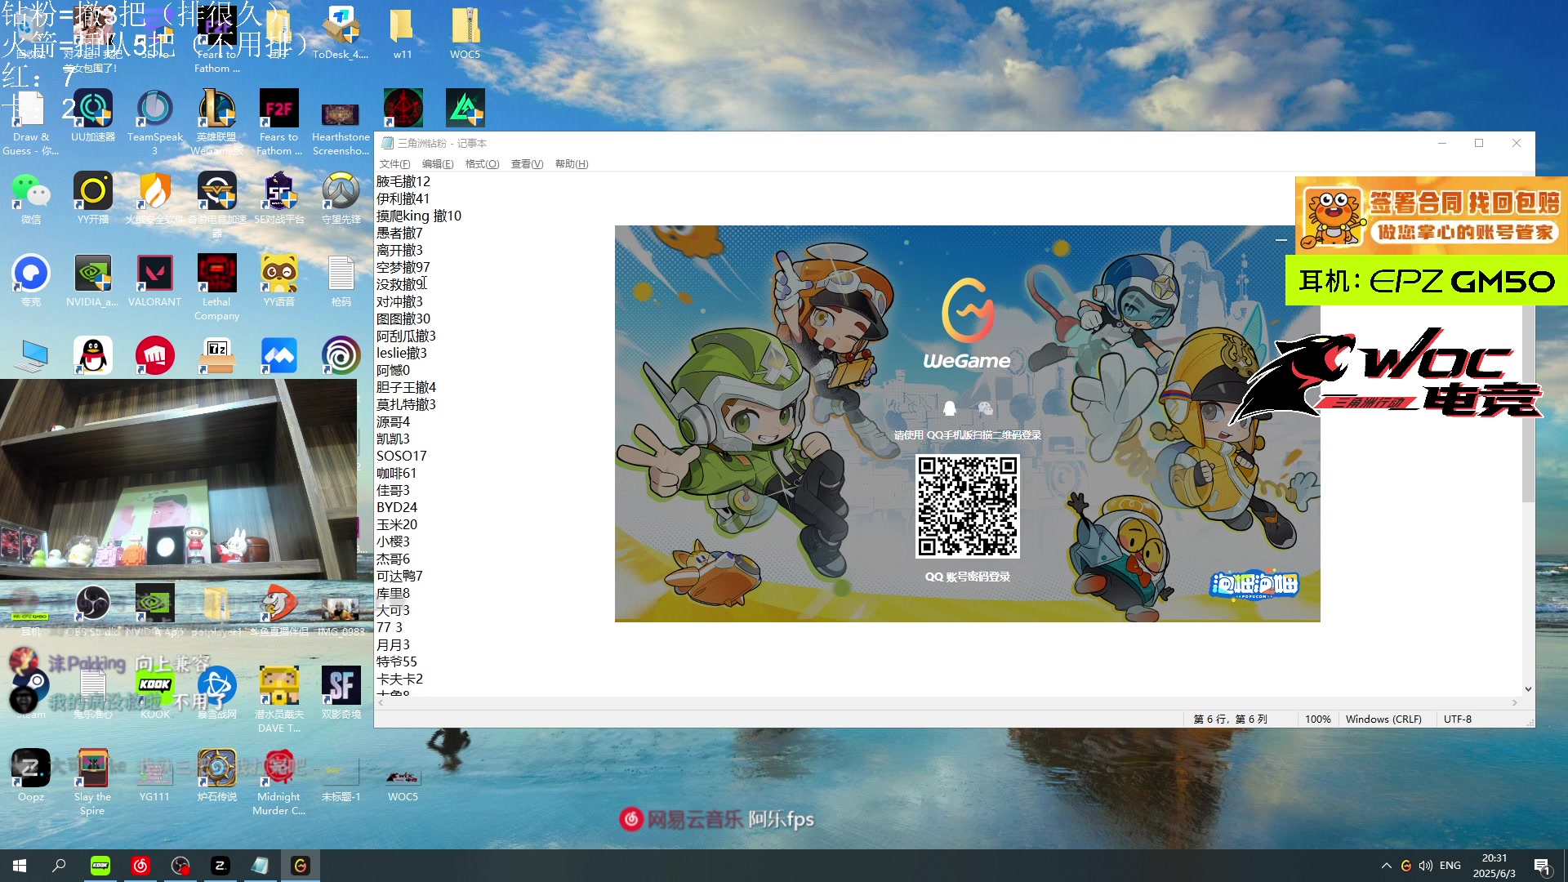Open the Windows Start menu
This screenshot has width=1568, height=882.
[20, 866]
